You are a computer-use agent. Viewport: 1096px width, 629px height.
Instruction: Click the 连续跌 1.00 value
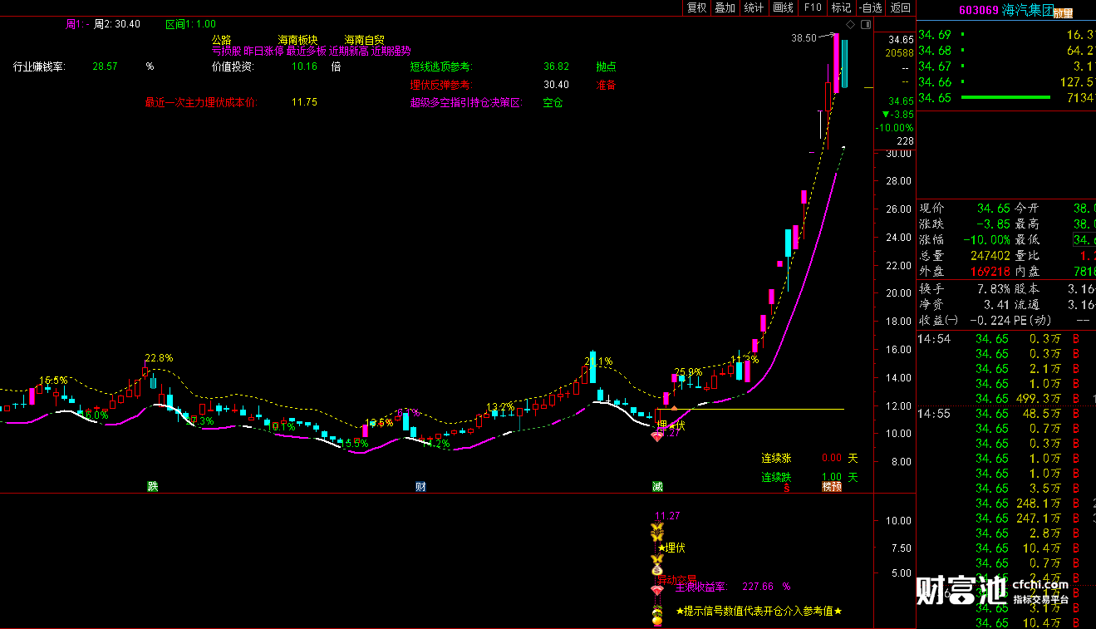[x=831, y=477]
